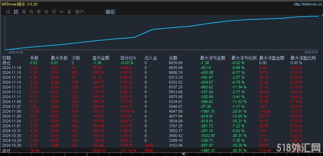Click the 最大浮亏金额 column header
Screen dimensions: 323x156
pos(213,58)
